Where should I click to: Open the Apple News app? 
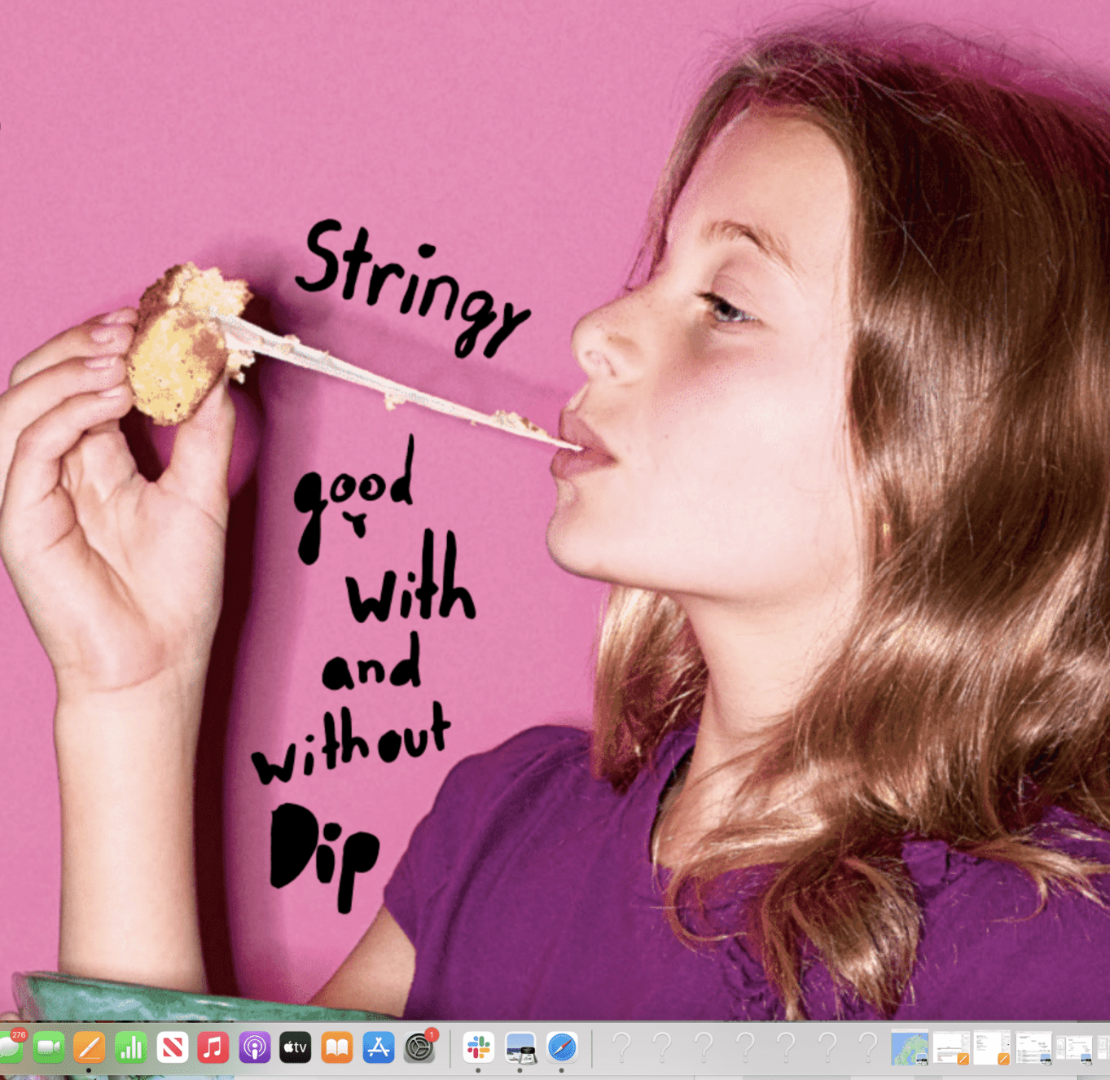[172, 1047]
